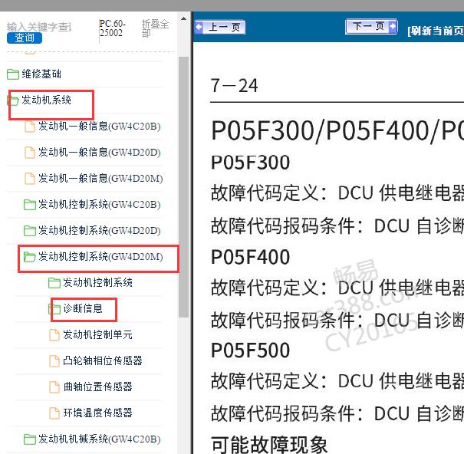The height and width of the screenshot is (454, 464).
Task: Open the 发动机控制单元 page
Action: (97, 334)
